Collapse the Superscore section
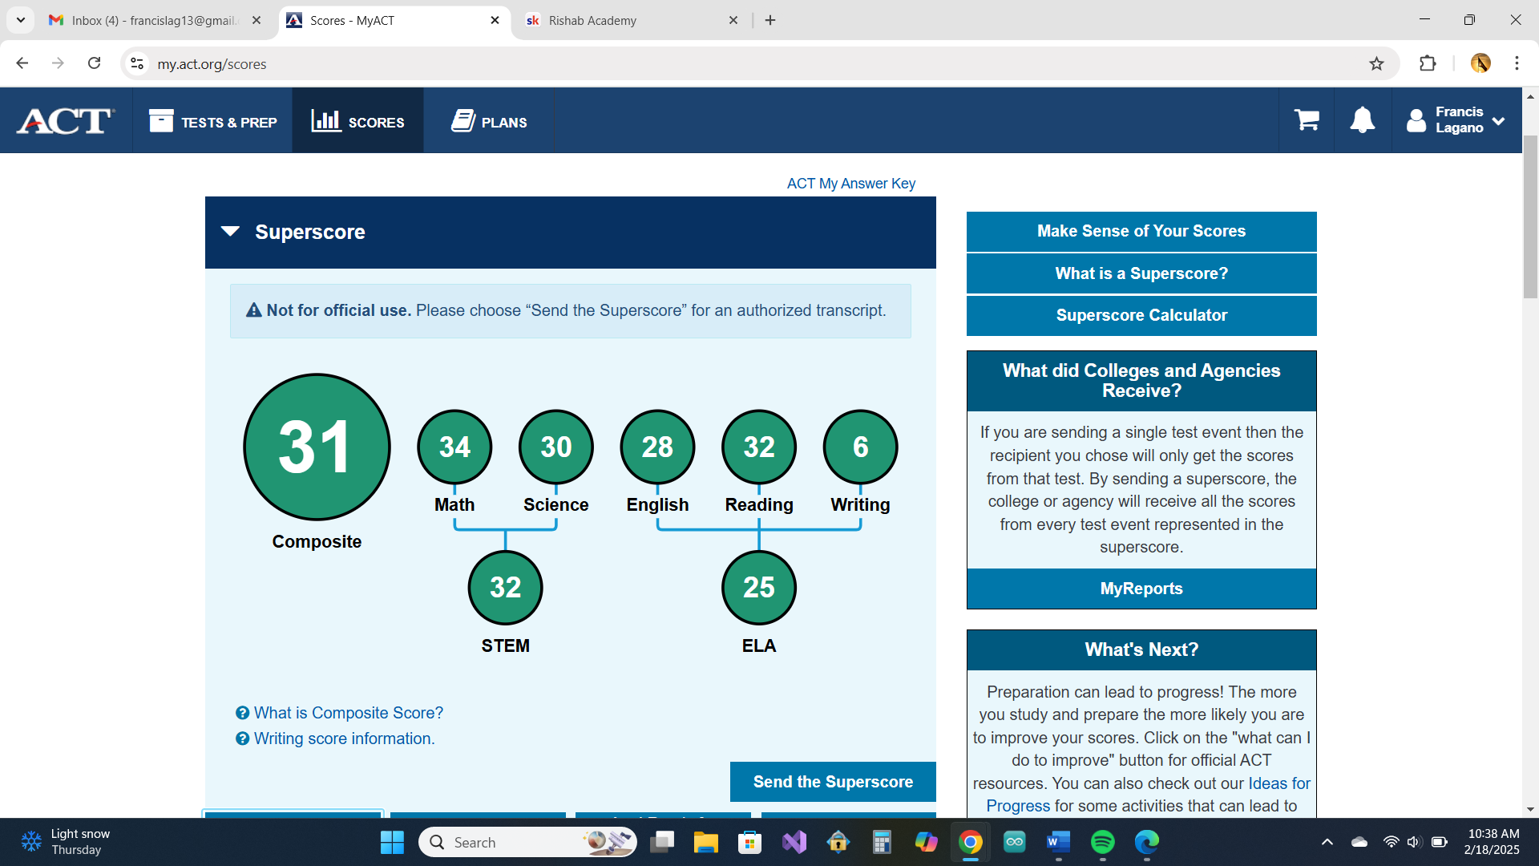Screen dimensions: 1539x866 point(230,232)
